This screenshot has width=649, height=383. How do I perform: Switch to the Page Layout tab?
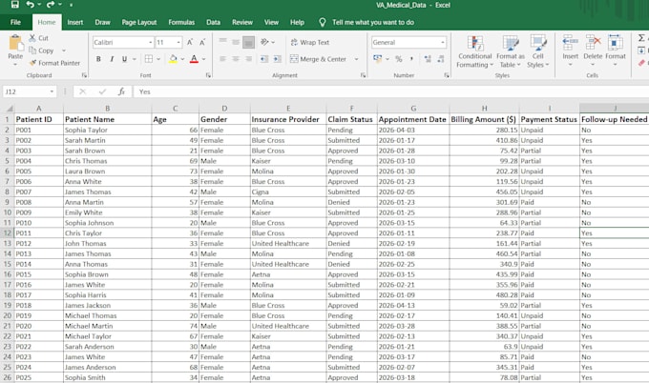[139, 22]
